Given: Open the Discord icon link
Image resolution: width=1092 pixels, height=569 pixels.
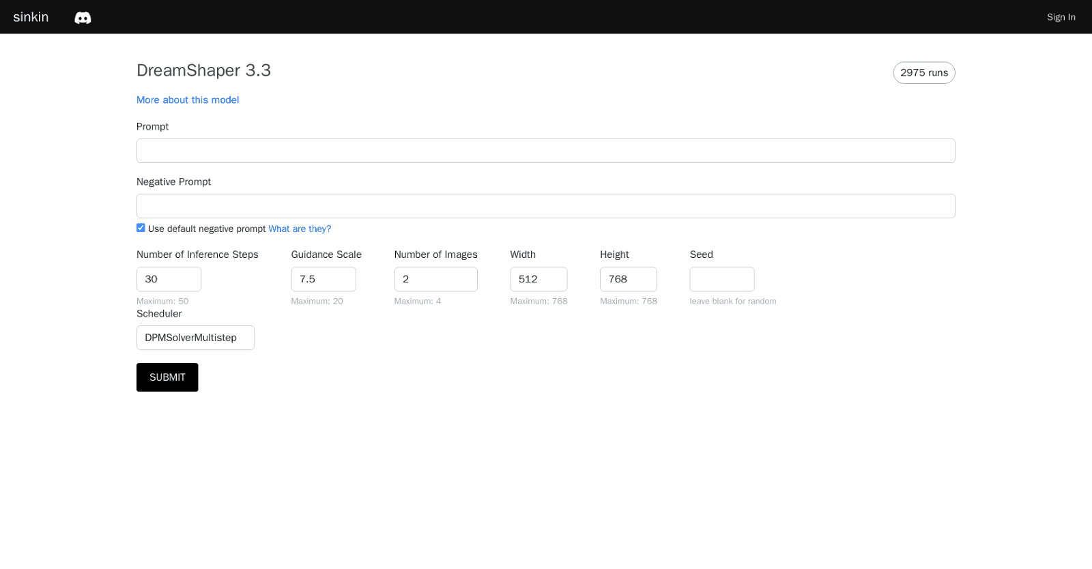Looking at the screenshot, I should click(x=83, y=18).
